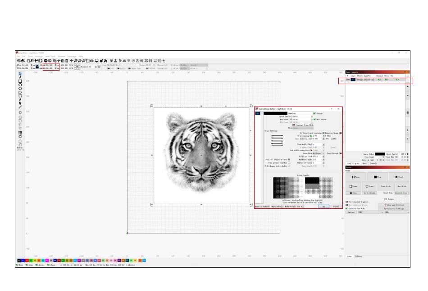
Task: Open the Grid Array tool
Action: (x=20, y=133)
